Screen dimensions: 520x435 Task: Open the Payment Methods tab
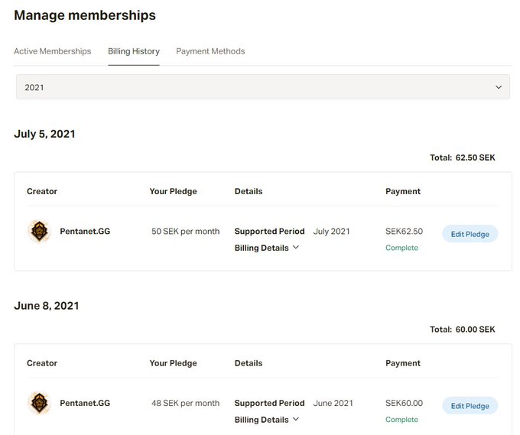pyautogui.click(x=210, y=51)
